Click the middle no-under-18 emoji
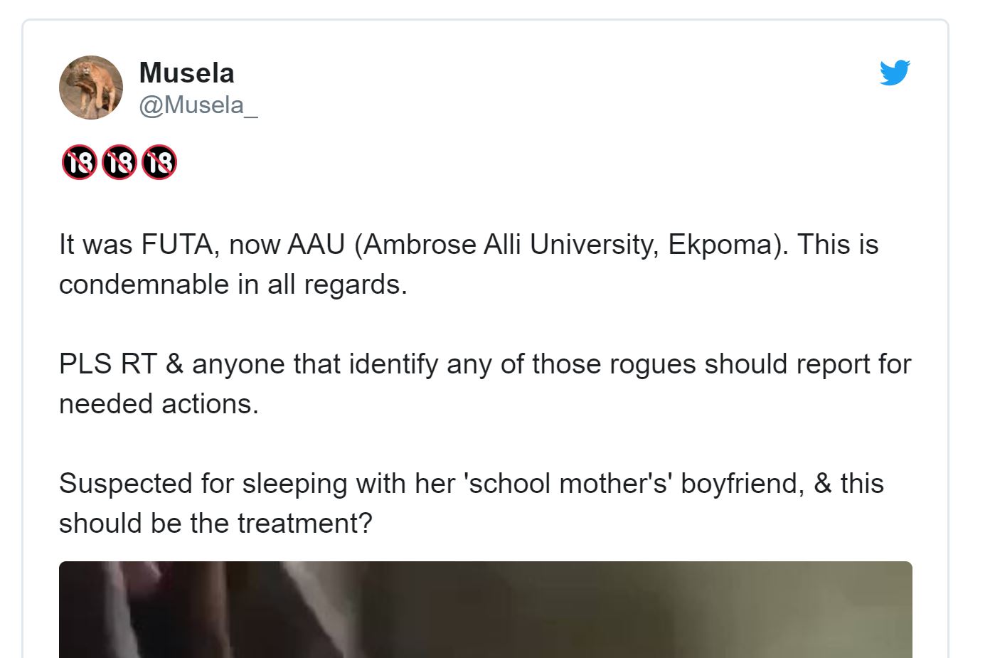The height and width of the screenshot is (658, 990). coord(119,162)
